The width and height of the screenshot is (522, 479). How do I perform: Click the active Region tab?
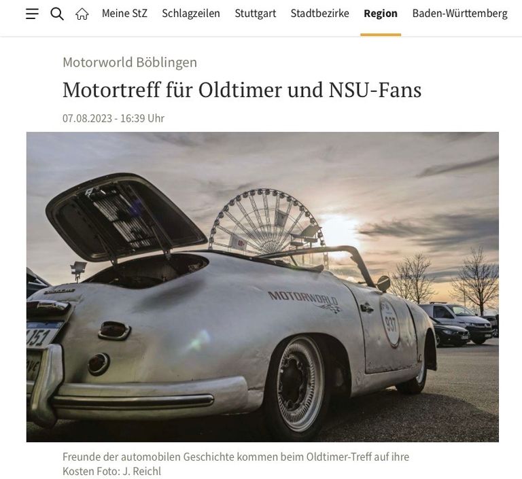pyautogui.click(x=381, y=14)
